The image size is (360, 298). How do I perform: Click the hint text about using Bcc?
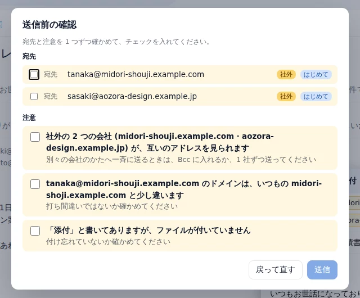181,159
